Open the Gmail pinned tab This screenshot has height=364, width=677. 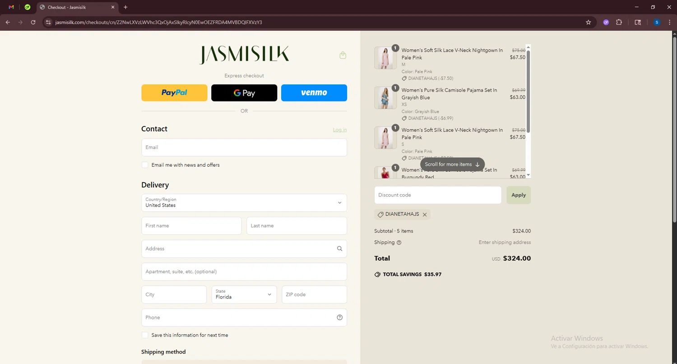(x=11, y=7)
